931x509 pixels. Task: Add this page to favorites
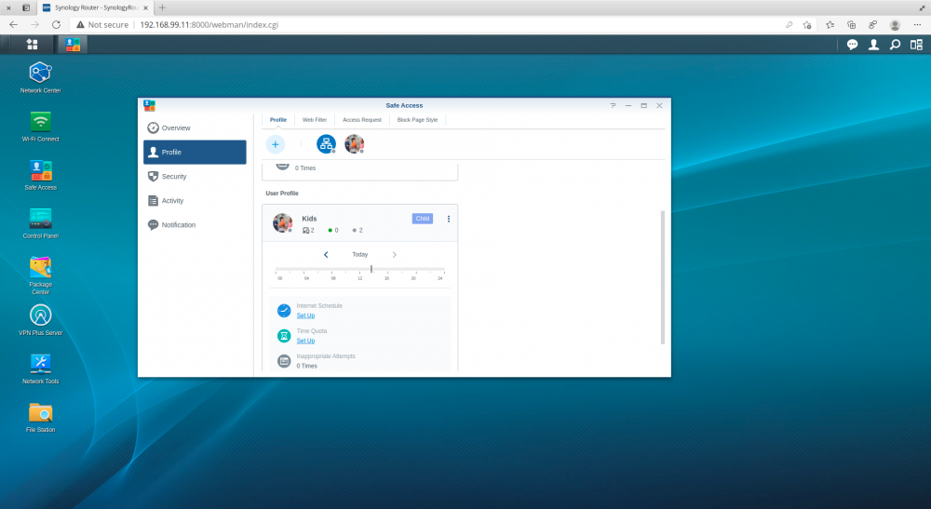point(807,25)
